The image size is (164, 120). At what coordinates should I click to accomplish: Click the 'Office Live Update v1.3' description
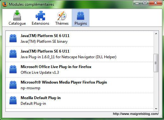coord(40,73)
